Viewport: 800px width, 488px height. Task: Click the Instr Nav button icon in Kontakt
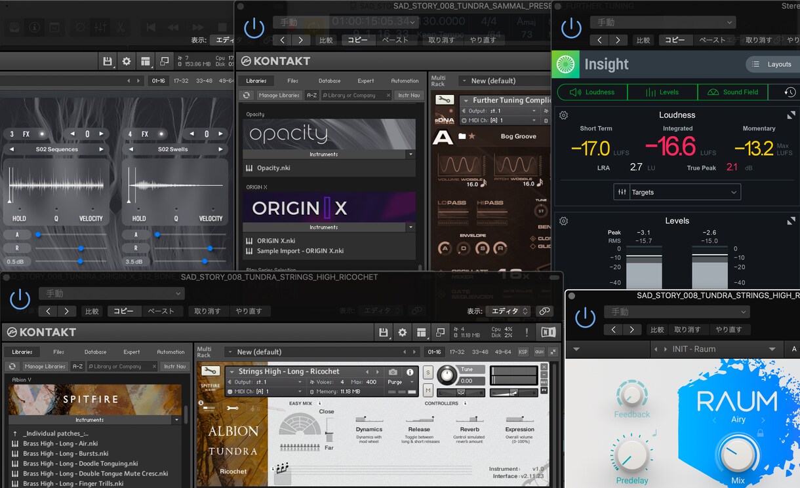pyautogui.click(x=174, y=366)
